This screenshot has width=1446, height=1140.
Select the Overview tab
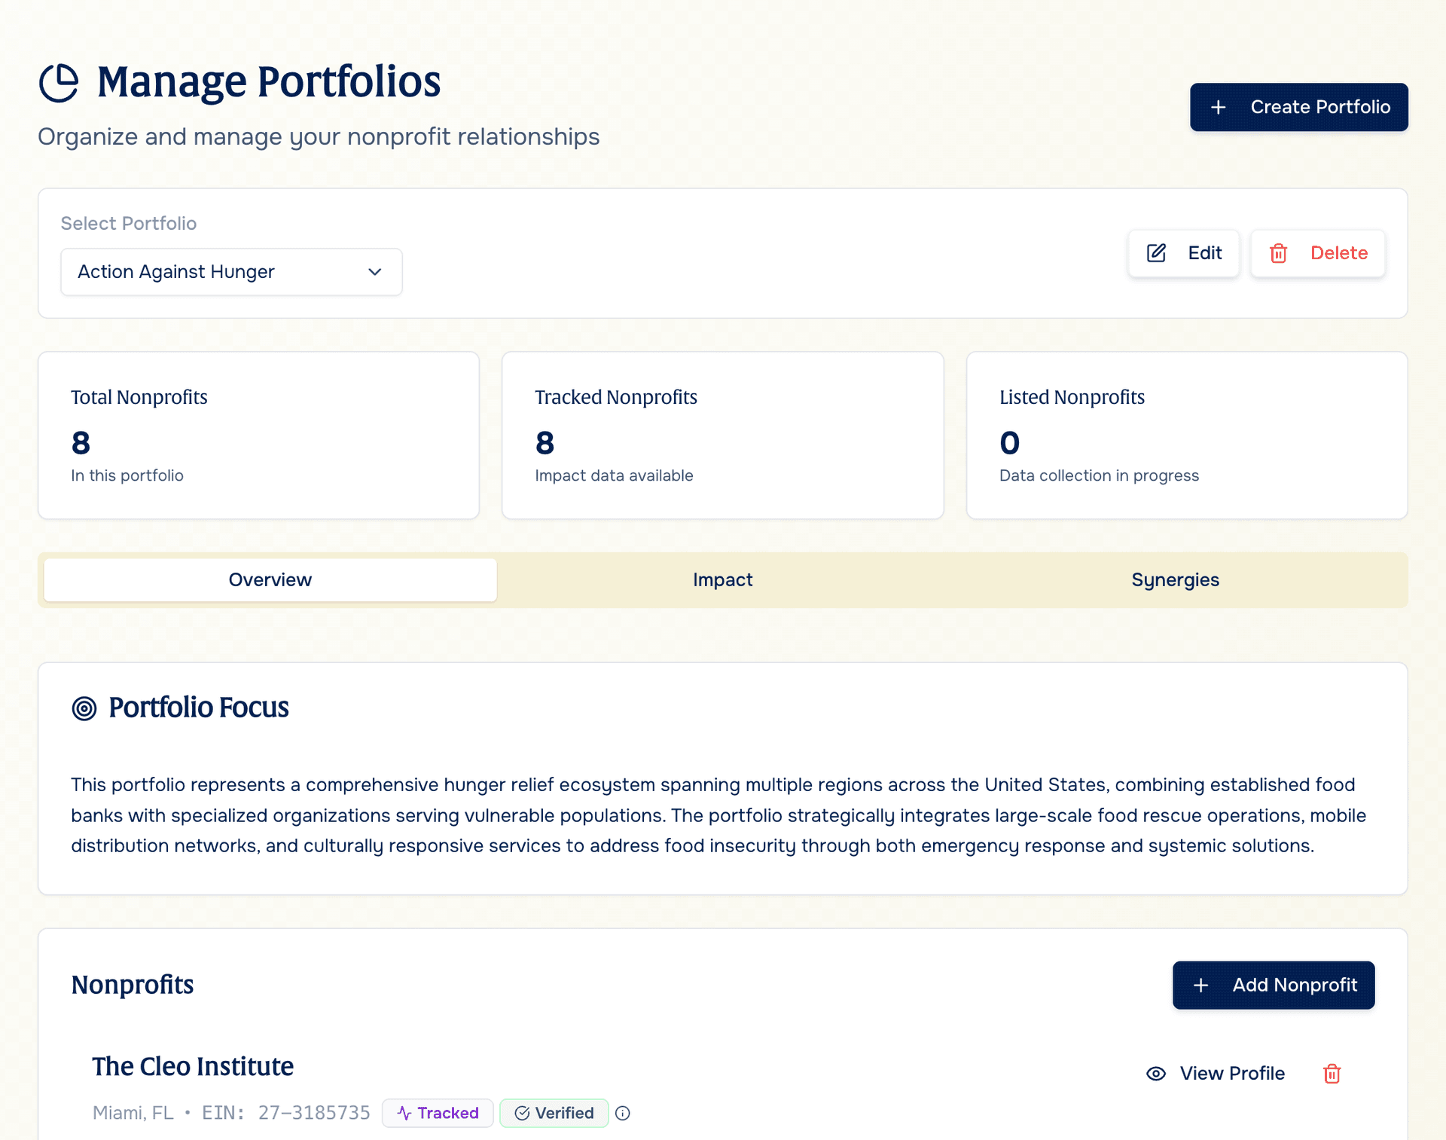pyautogui.click(x=270, y=579)
